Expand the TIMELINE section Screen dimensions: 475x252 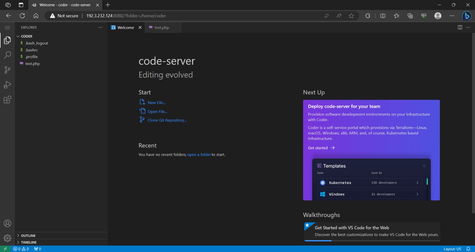tap(61, 243)
